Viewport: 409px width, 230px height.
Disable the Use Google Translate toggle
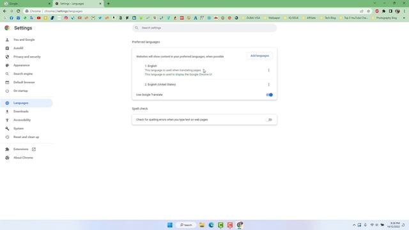point(270,95)
